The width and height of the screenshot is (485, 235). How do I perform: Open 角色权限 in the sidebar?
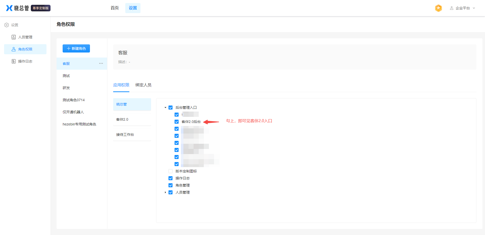click(x=25, y=49)
